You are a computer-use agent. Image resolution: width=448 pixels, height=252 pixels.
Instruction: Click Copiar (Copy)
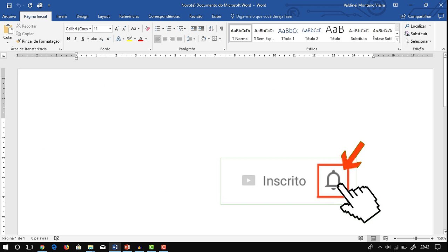pyautogui.click(x=25, y=34)
